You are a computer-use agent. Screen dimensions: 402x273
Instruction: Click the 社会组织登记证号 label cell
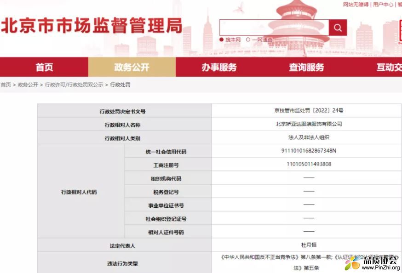tap(168, 218)
